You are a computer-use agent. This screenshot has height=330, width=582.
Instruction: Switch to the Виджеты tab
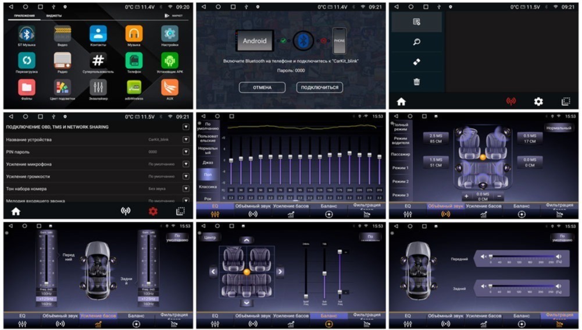tap(54, 16)
